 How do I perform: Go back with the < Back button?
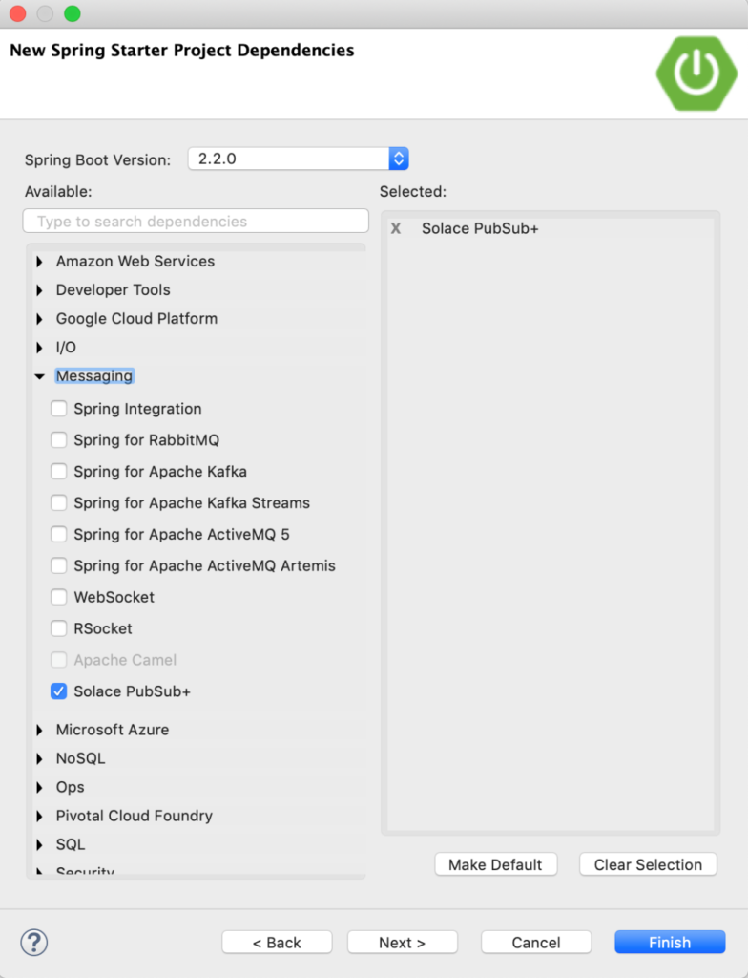(277, 942)
